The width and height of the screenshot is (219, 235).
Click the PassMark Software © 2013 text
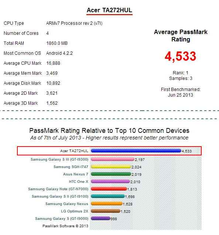coord(65,226)
